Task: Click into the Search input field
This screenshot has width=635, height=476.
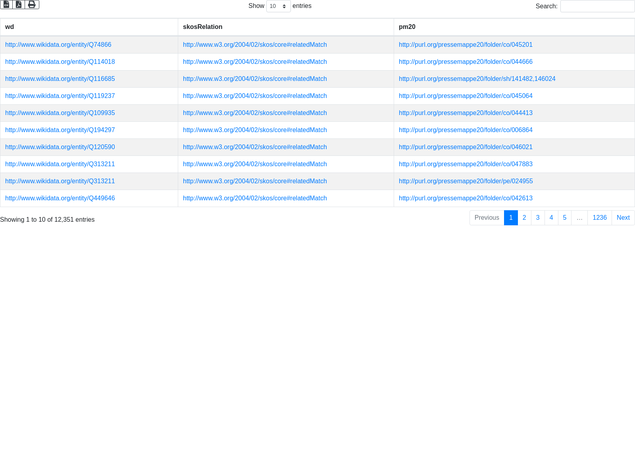Action: 597,6
